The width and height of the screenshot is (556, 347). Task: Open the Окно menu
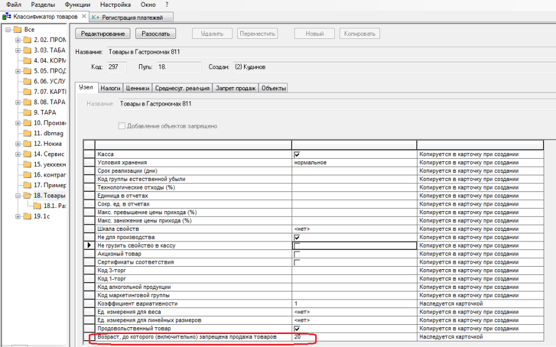(148, 4)
